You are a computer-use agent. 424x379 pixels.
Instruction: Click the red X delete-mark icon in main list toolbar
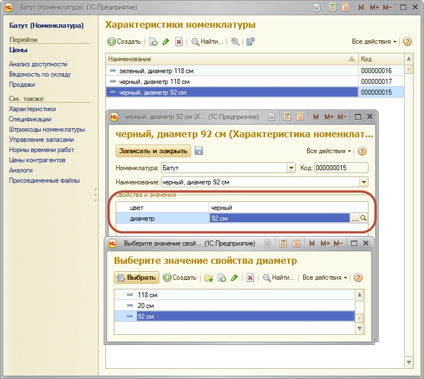(x=179, y=41)
